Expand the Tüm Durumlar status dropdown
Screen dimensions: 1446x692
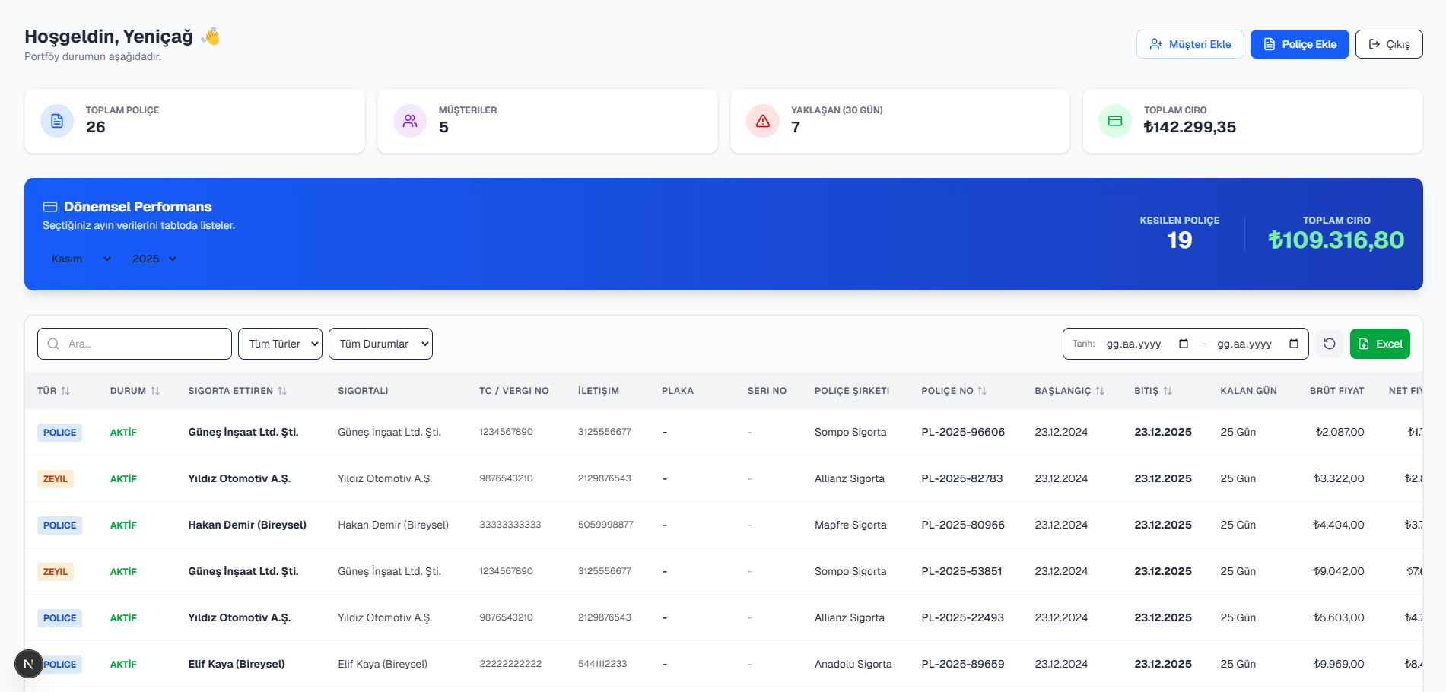380,344
